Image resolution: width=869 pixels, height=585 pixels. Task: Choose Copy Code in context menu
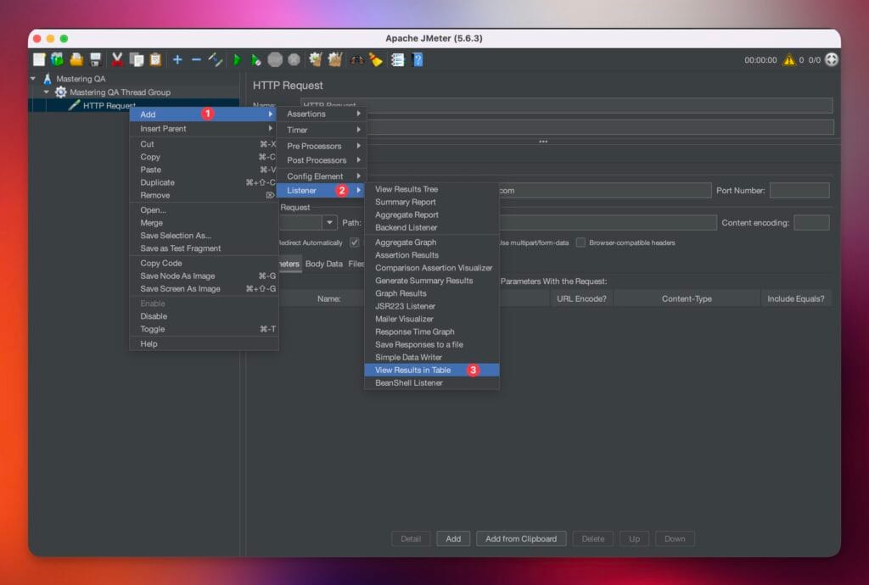(x=204, y=263)
